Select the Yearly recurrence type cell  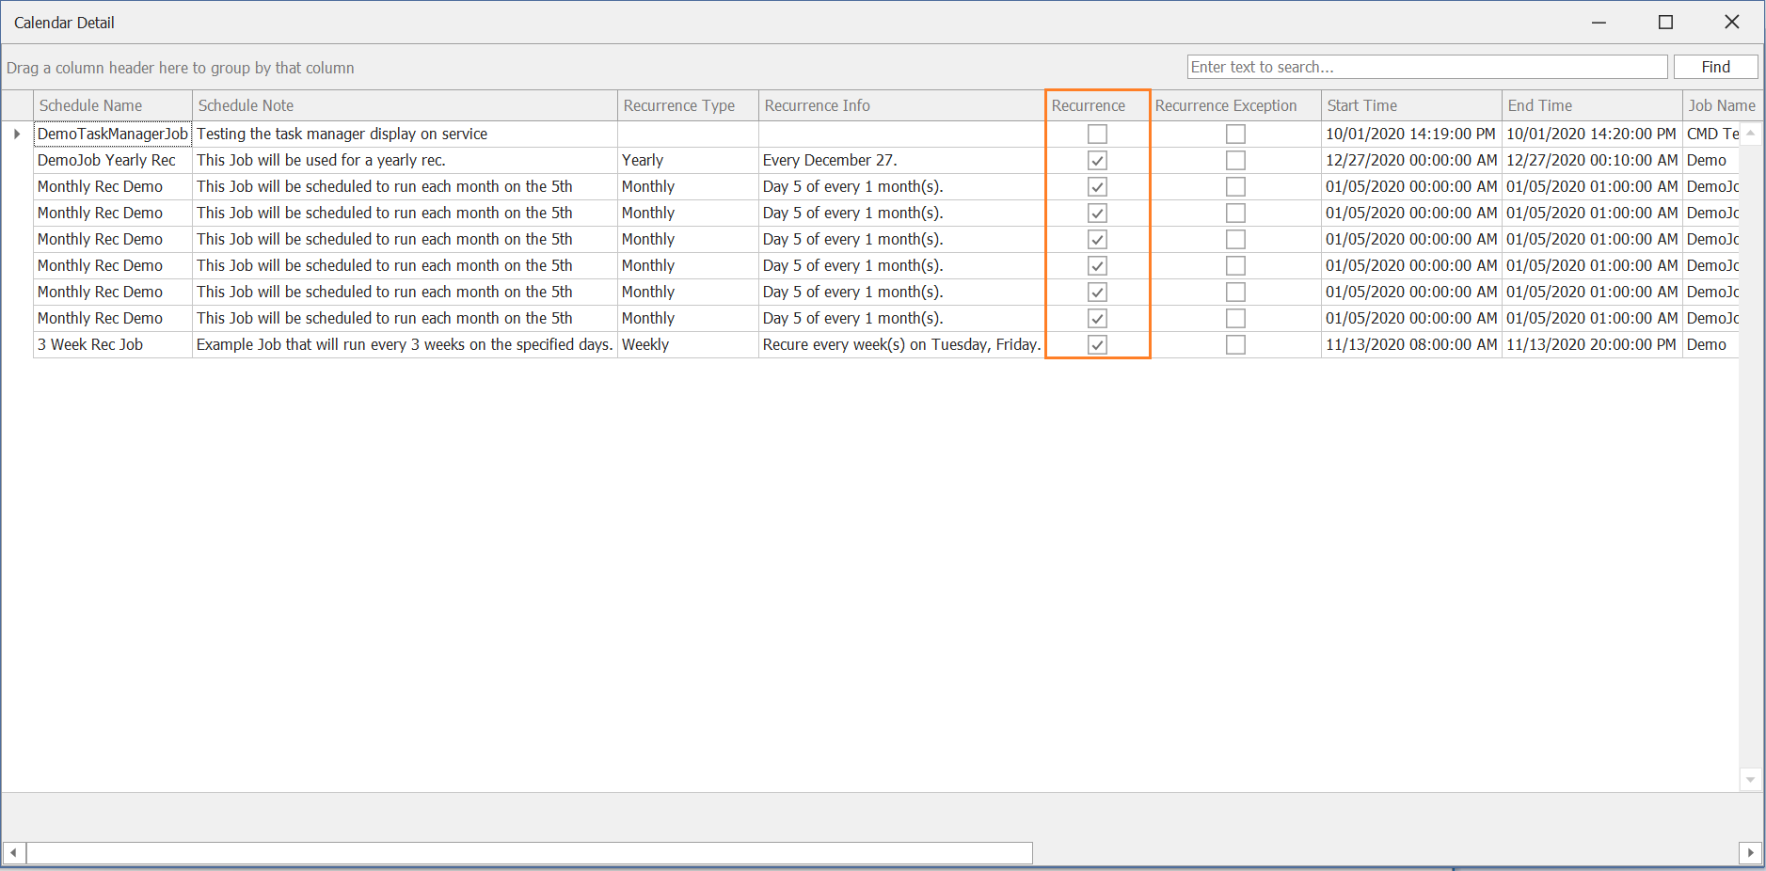(x=688, y=161)
